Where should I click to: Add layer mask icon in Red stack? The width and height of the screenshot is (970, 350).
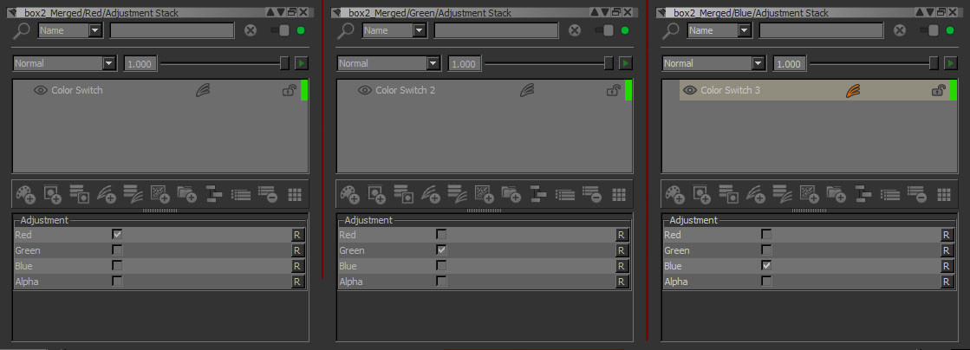(52, 195)
